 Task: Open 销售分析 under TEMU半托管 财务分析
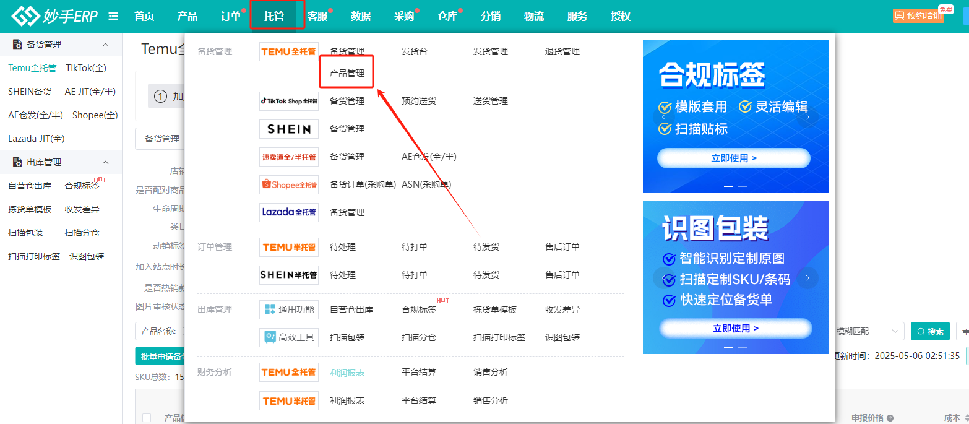[491, 400]
